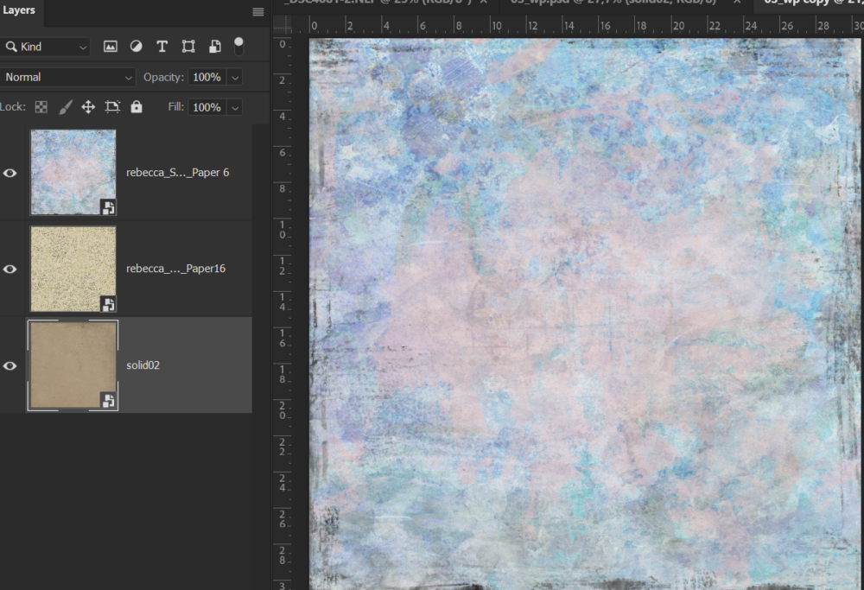Lock all layer attributes
The width and height of the screenshot is (864, 590).
tap(137, 107)
